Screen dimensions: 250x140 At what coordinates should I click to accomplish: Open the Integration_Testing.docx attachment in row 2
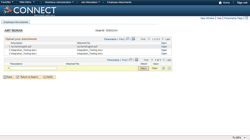point(164,50)
